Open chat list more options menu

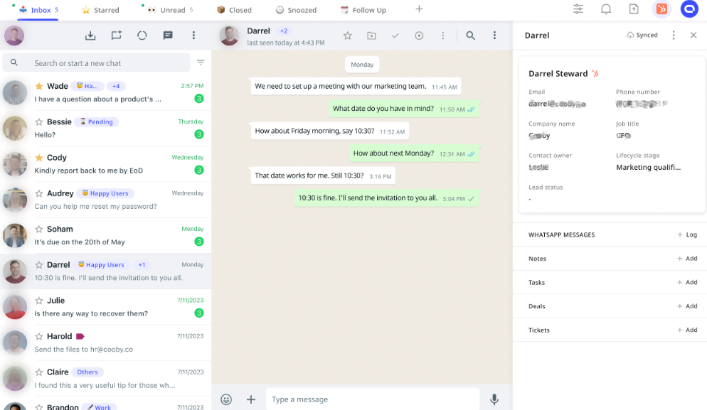point(193,36)
